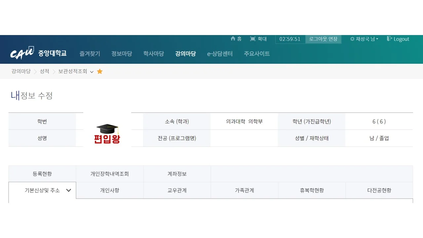
Task: Click the CAU 중앙대학교 logo
Action: [x=38, y=53]
